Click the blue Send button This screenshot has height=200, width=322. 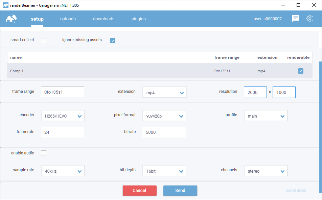(180, 191)
